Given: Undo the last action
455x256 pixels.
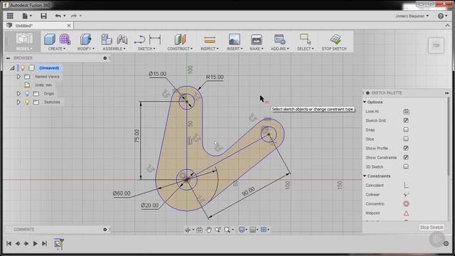Looking at the screenshot, I should 58,16.
